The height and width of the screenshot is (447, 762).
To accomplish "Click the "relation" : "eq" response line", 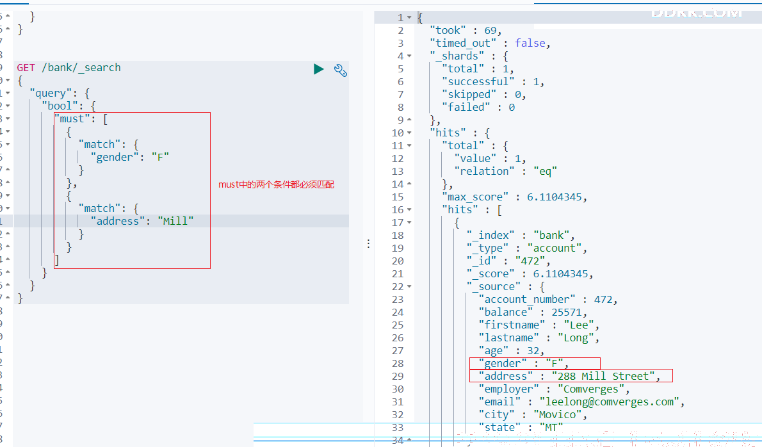I will (x=505, y=171).
